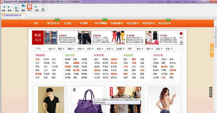
Task: Switch to the 淘宝热卖打折网 browser tab
Action: coord(13,15)
